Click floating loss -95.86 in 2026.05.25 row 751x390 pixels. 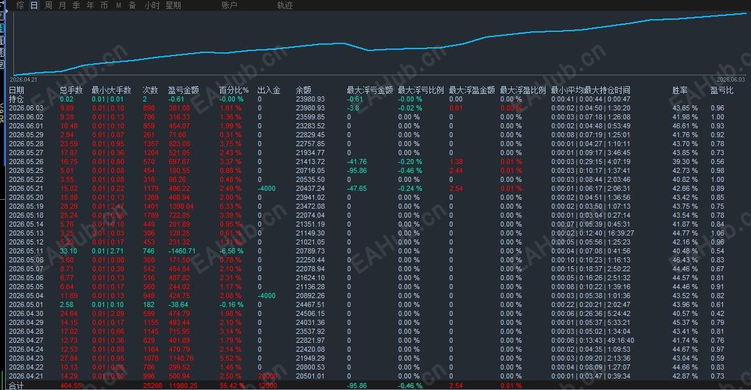coord(357,170)
